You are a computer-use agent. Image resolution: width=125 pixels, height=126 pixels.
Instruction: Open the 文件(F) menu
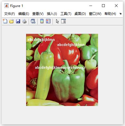[10, 14]
